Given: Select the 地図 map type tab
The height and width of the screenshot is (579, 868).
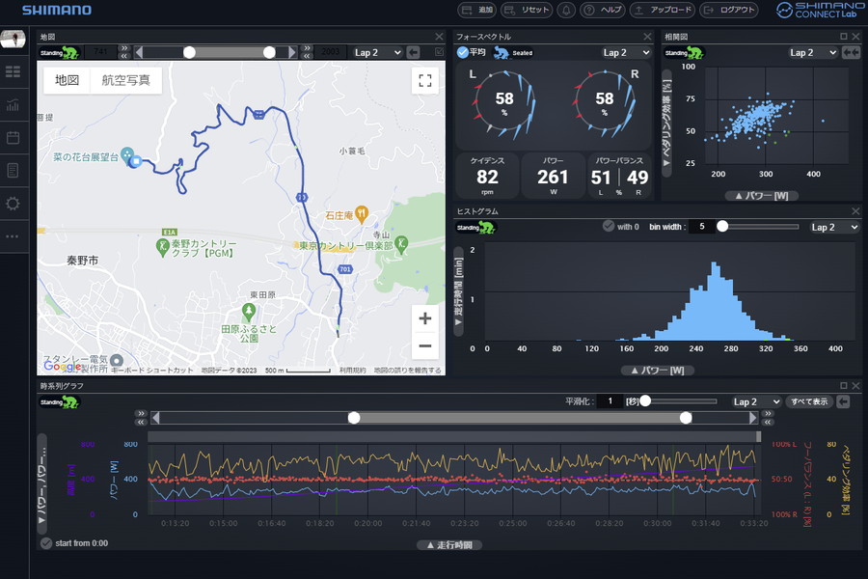Looking at the screenshot, I should tap(67, 80).
